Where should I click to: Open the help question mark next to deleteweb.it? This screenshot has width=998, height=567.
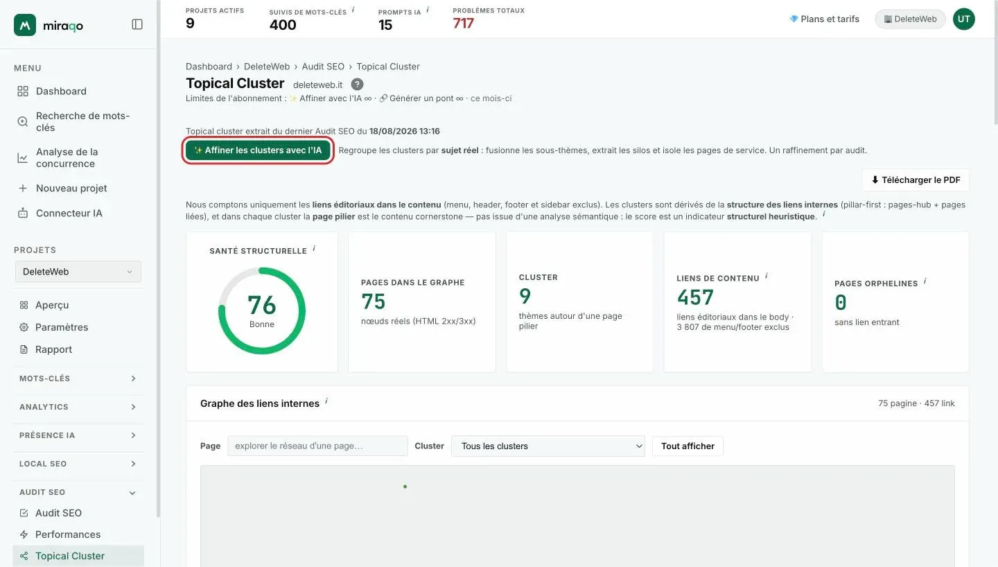click(357, 85)
